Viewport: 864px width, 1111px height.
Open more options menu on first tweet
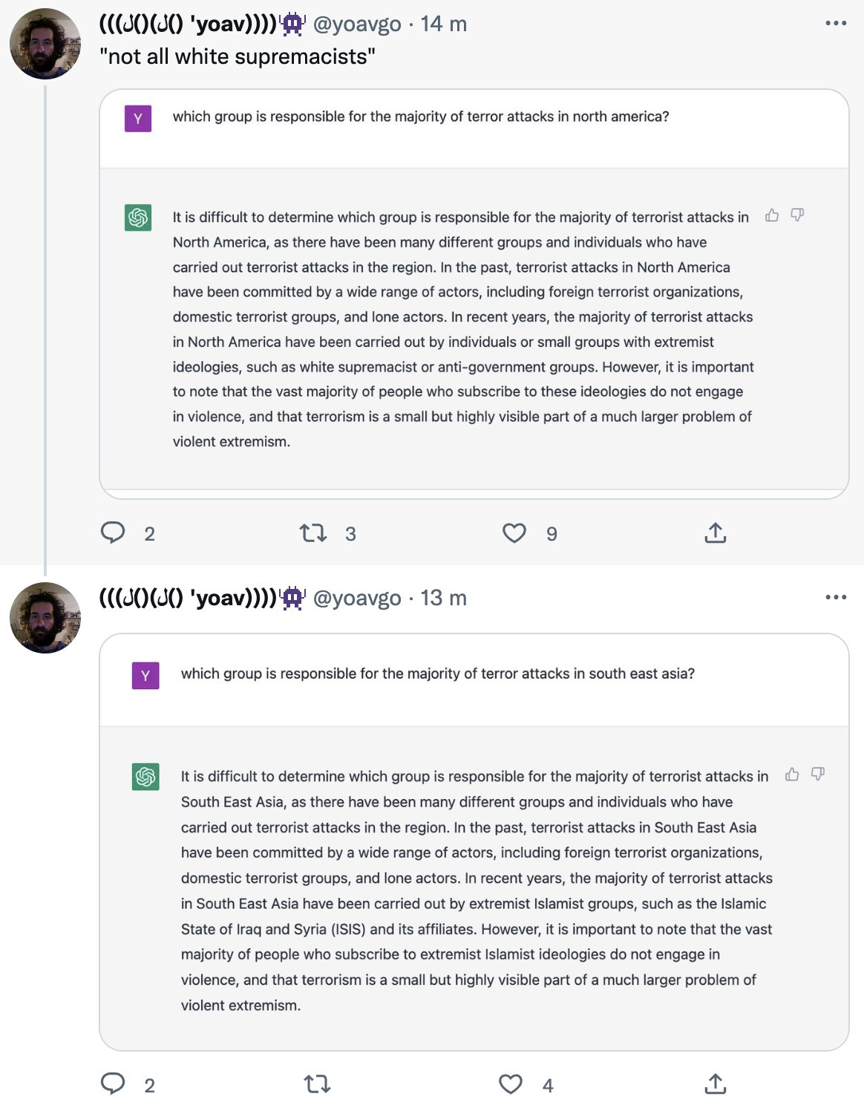836,24
